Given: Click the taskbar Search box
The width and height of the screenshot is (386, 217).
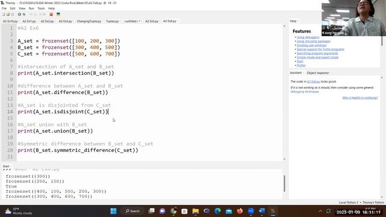Looking at the screenshot, I should coord(133,211).
